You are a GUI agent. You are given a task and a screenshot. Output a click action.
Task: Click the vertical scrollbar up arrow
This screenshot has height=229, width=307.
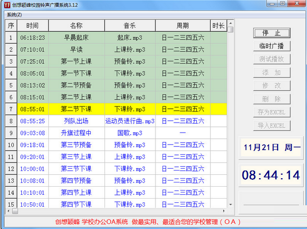click(231, 23)
